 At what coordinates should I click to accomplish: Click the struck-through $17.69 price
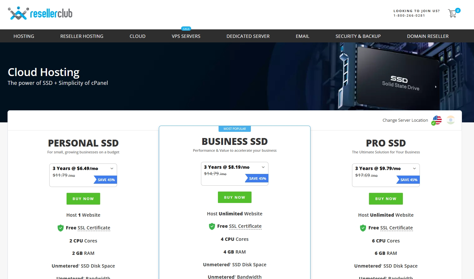click(362, 175)
